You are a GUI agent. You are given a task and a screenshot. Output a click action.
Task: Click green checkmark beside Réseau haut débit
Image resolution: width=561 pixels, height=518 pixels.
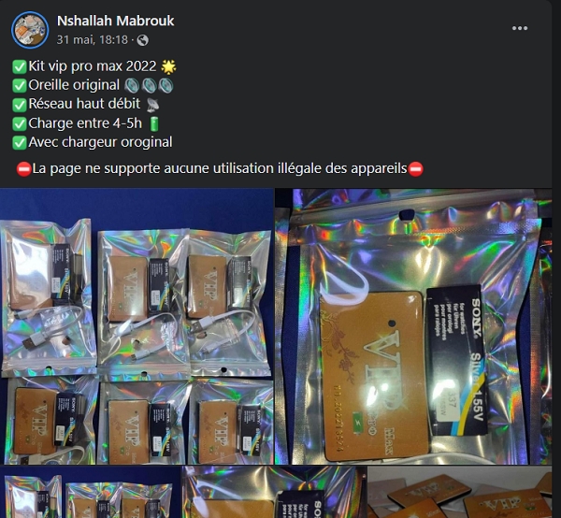20,105
